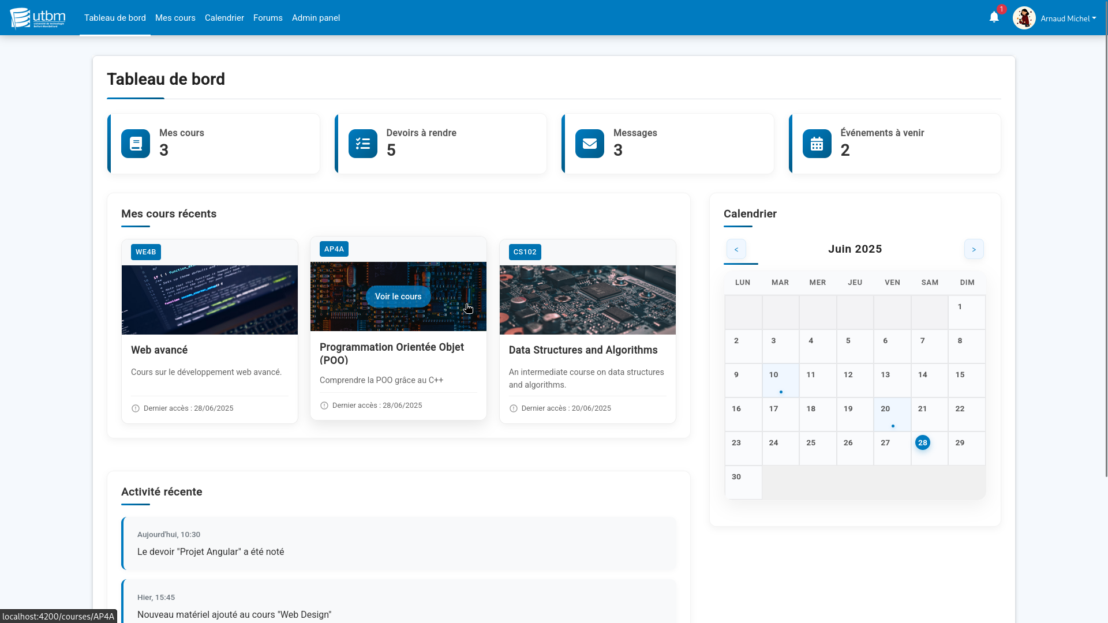Select the Devoirs à rendre checklist icon
The width and height of the screenshot is (1108, 623).
pos(362,144)
